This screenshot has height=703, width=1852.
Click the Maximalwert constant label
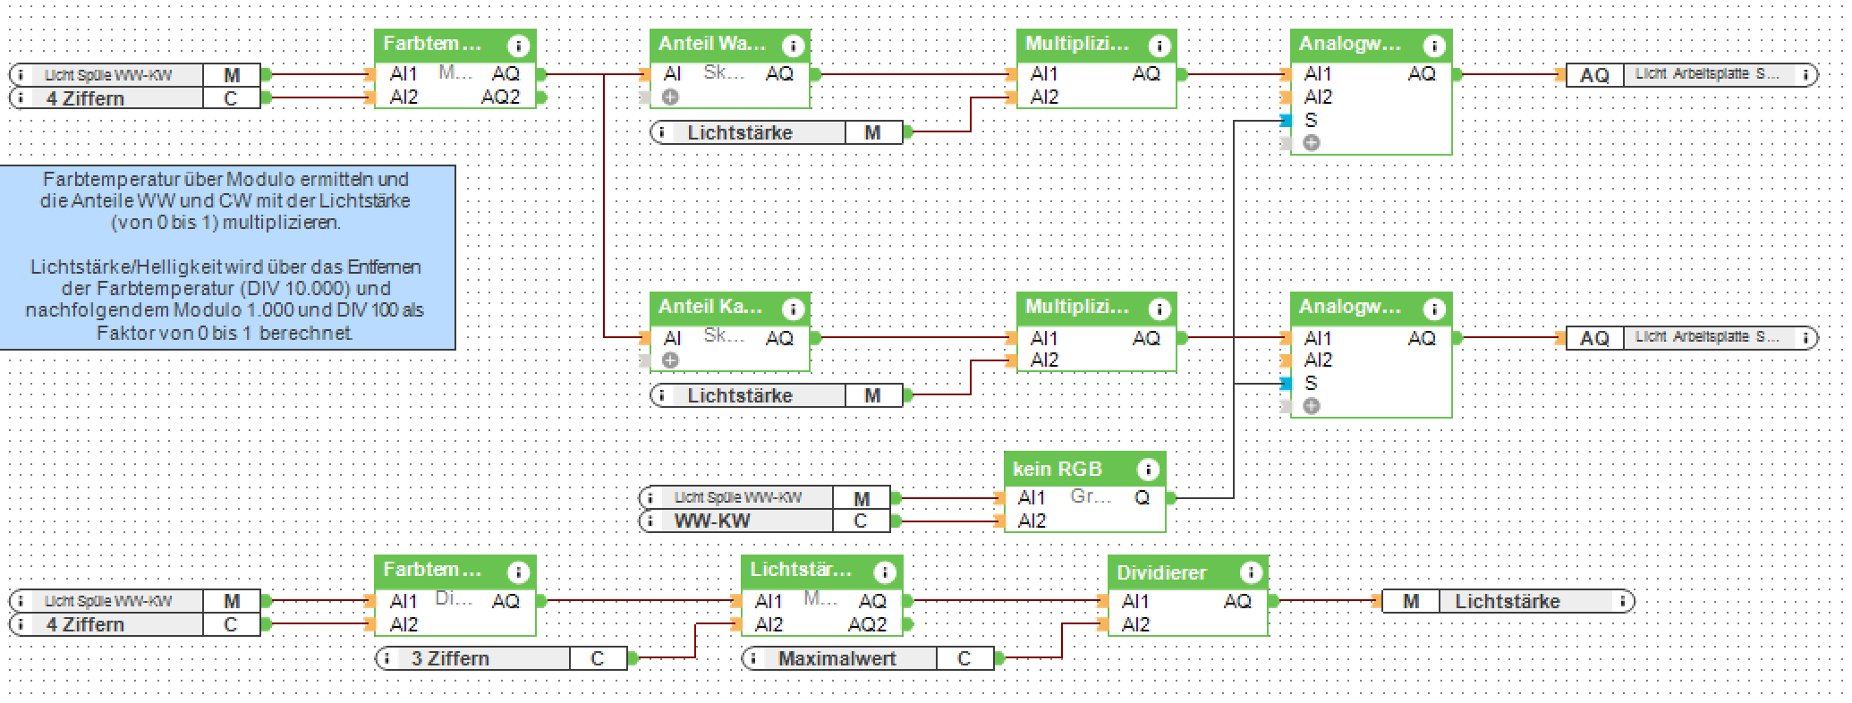point(837,659)
